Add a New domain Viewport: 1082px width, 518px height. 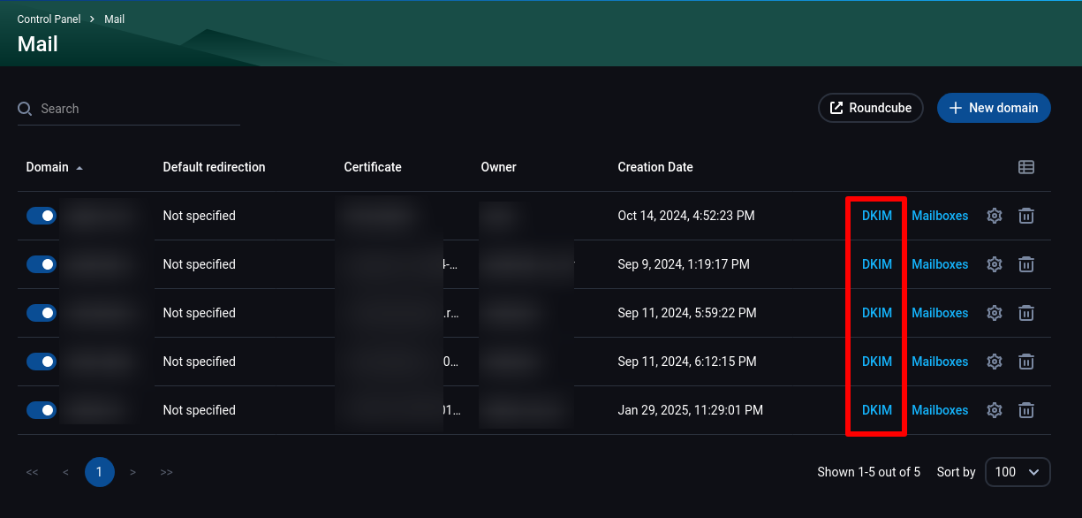[994, 108]
